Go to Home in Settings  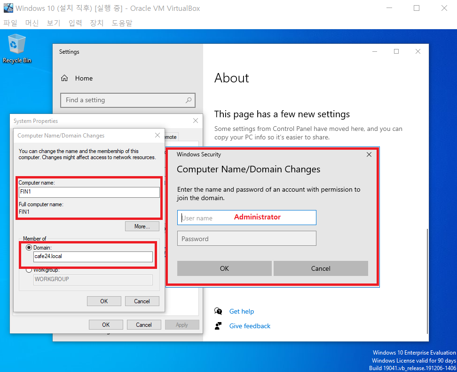pyautogui.click(x=84, y=78)
